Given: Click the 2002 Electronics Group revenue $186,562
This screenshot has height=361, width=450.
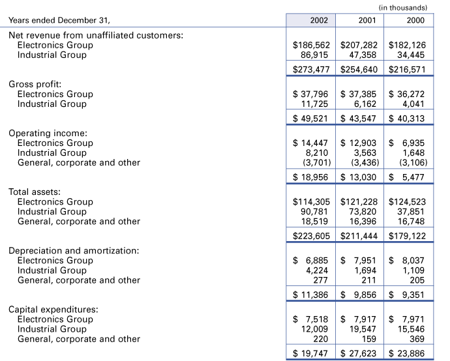Looking at the screenshot, I should pos(311,45).
